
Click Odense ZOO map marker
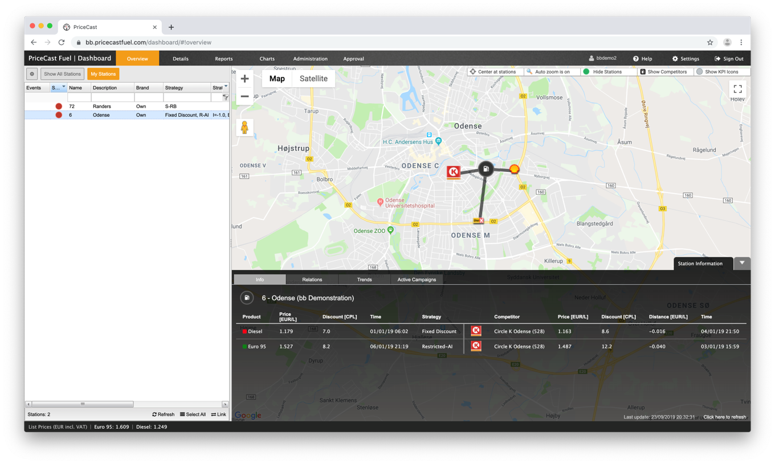[390, 231]
